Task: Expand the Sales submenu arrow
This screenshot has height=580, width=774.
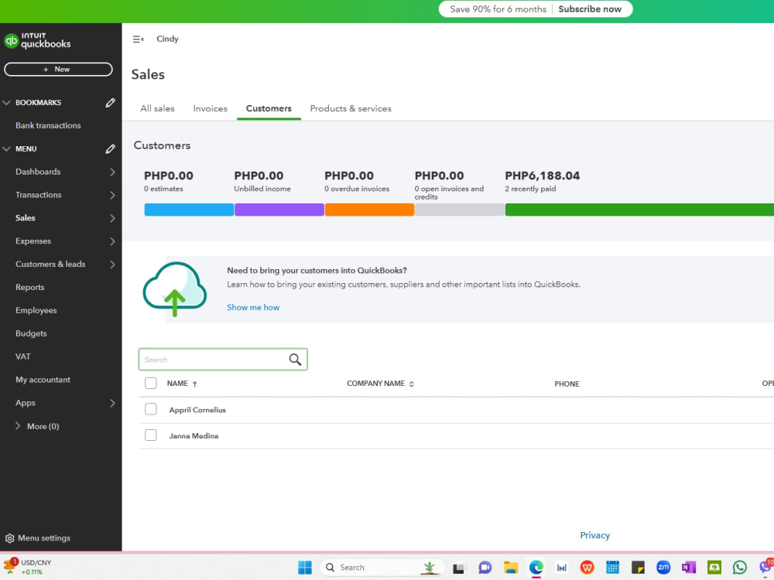Action: pyautogui.click(x=112, y=218)
